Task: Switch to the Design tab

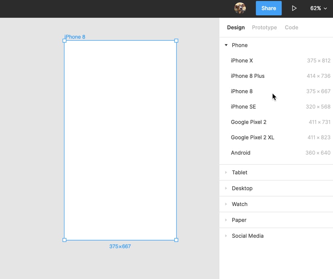Action: 236,27
